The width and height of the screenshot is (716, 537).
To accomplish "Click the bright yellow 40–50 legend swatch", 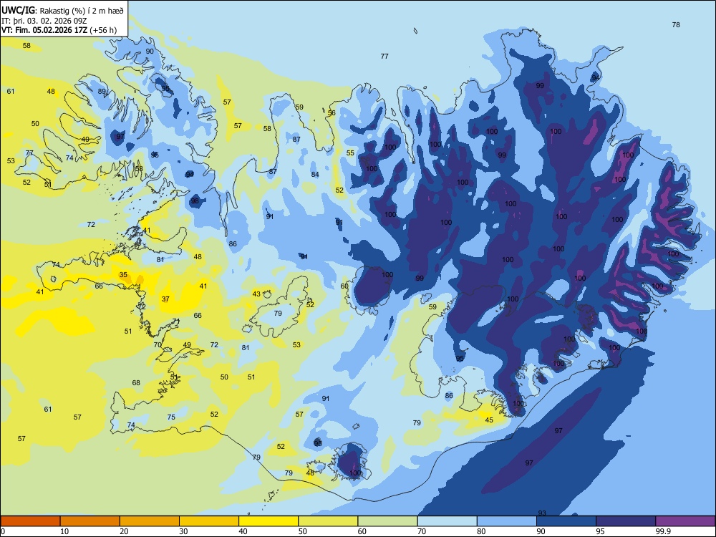I will (x=268, y=521).
